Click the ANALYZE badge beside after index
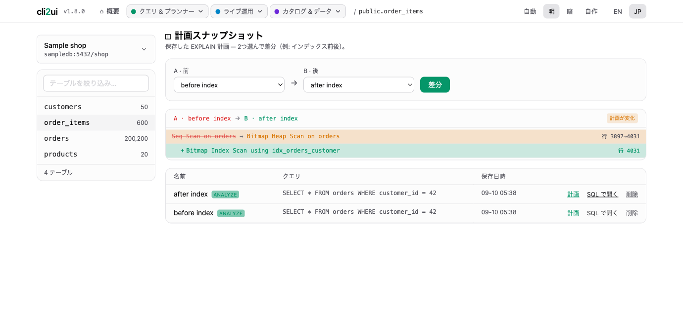 pos(225,195)
